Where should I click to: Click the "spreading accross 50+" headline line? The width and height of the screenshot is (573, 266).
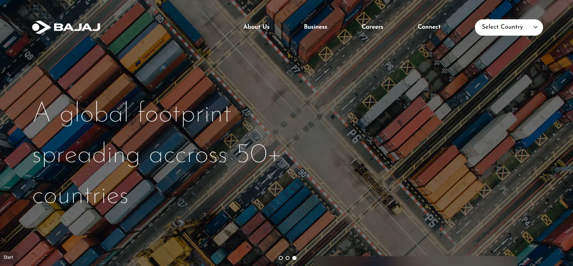pyautogui.click(x=156, y=154)
